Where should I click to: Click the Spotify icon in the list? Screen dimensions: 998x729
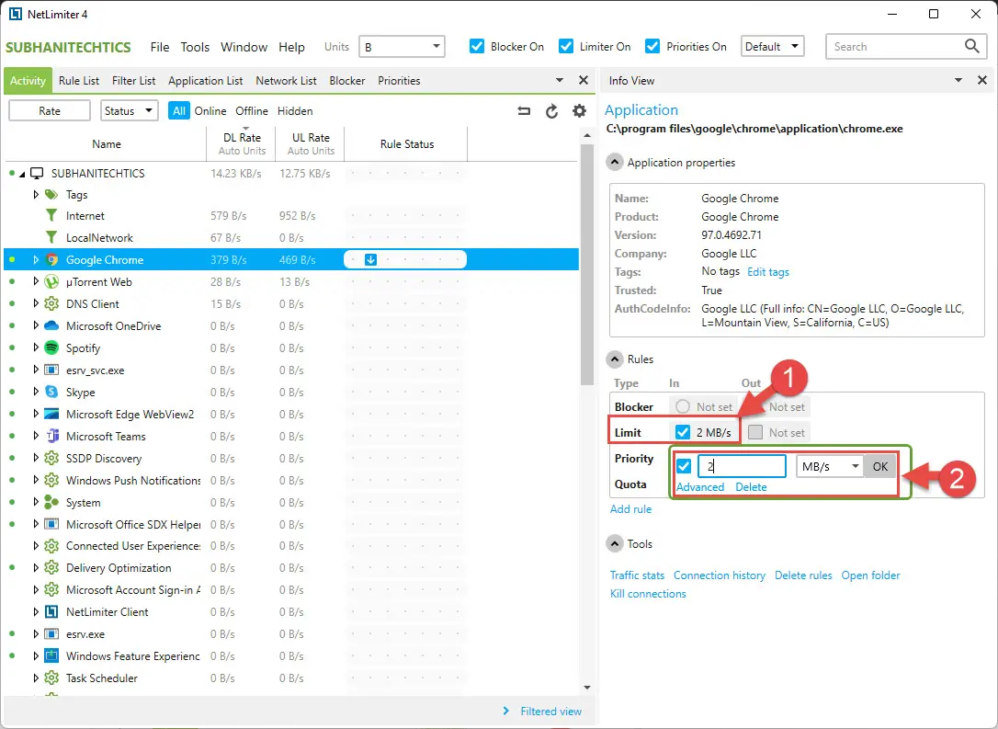(51, 347)
